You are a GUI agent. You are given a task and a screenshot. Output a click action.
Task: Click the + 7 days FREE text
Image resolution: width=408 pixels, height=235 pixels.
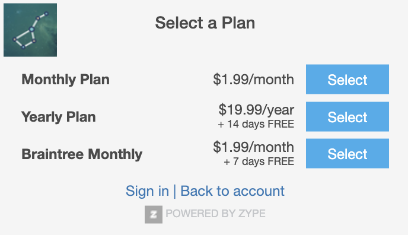coord(259,161)
